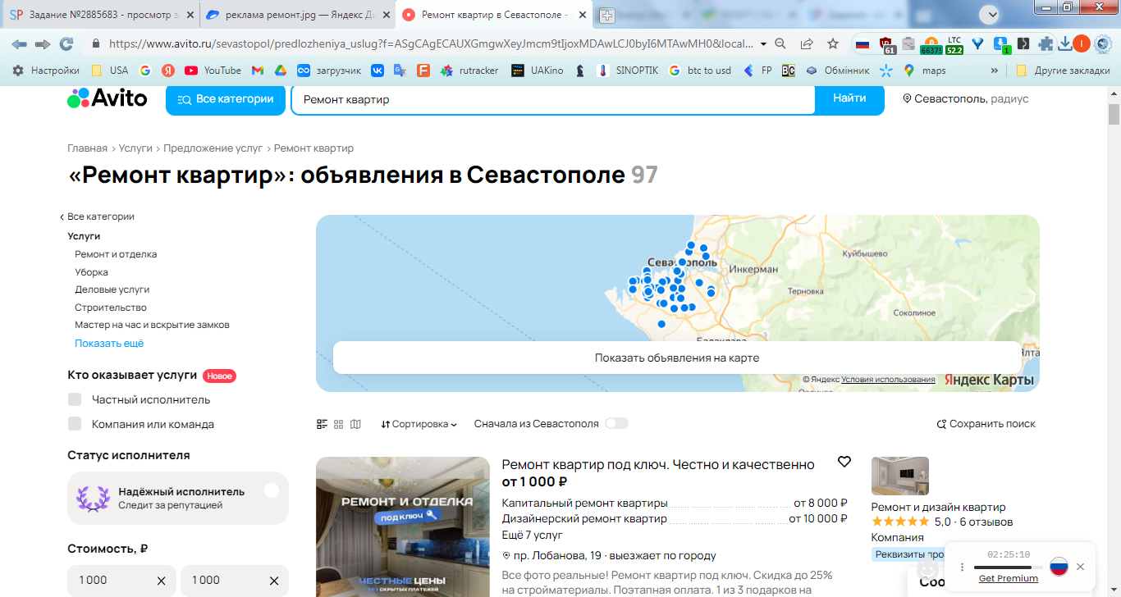The width and height of the screenshot is (1121, 597).
Task: Open the Настройки bookmark
Action: pyautogui.click(x=46, y=71)
